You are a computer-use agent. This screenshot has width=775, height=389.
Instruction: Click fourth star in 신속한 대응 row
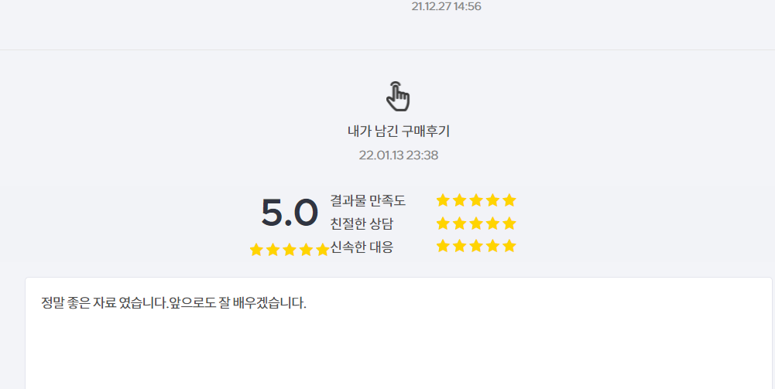click(x=492, y=246)
